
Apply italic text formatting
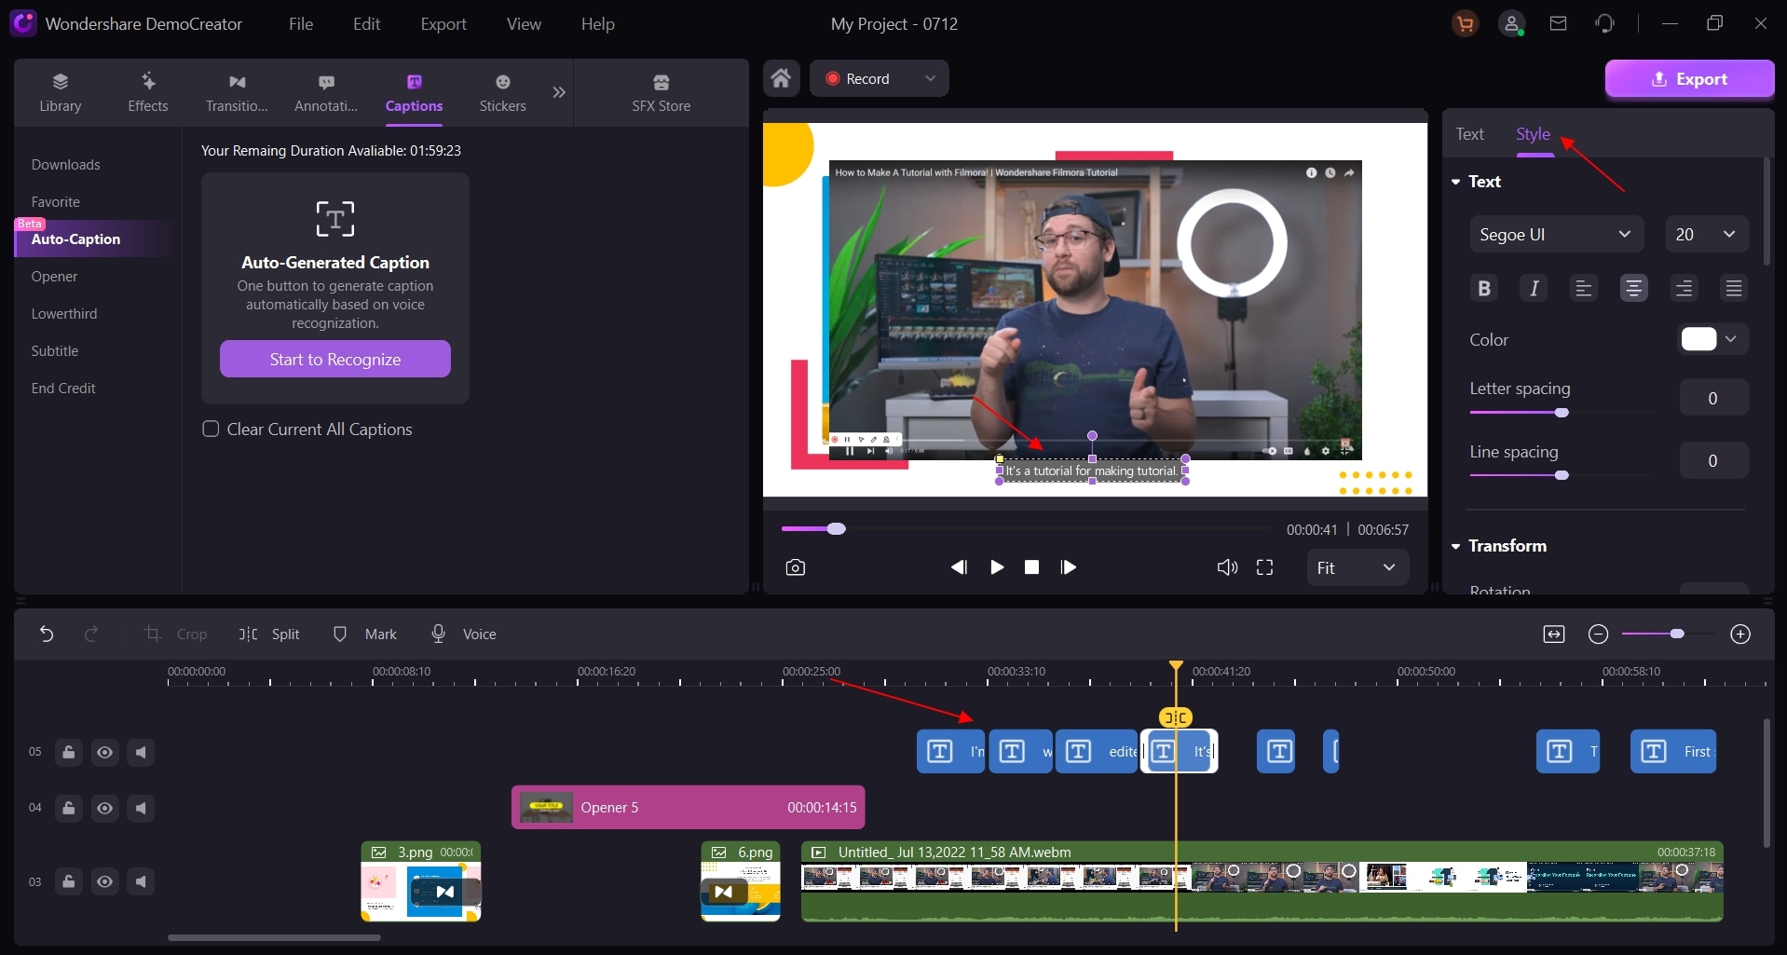point(1534,288)
